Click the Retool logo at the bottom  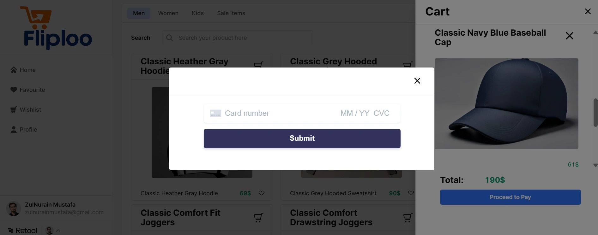click(22, 230)
